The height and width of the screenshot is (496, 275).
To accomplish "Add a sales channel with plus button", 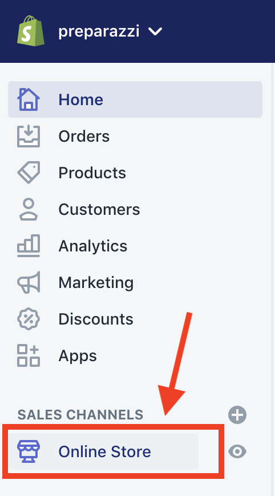I will [x=237, y=415].
